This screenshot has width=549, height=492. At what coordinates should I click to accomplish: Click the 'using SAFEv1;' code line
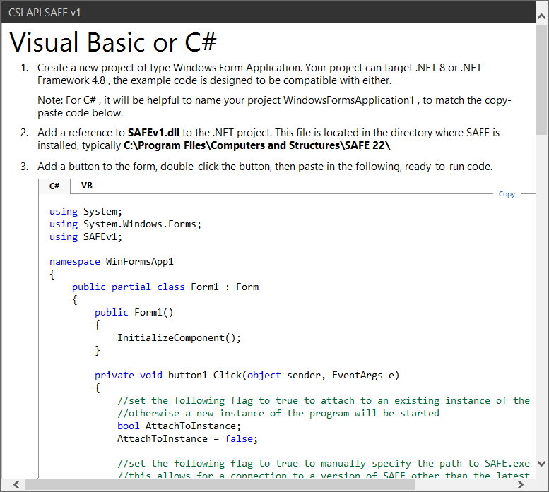pos(85,236)
